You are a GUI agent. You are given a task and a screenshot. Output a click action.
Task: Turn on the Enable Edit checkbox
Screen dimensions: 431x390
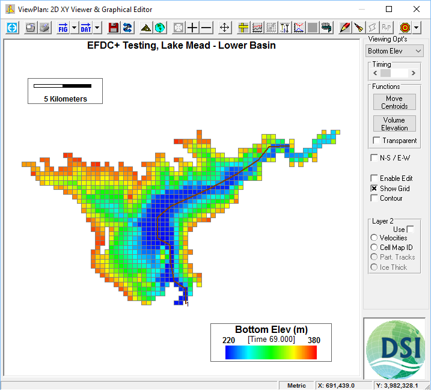(x=374, y=178)
